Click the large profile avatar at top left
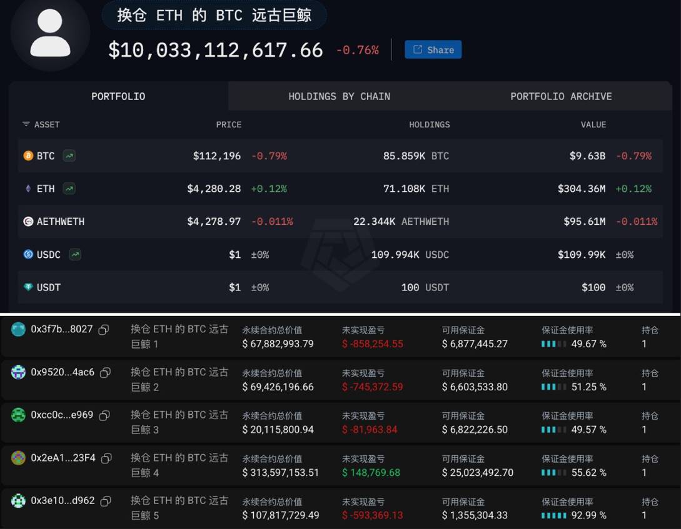The height and width of the screenshot is (529, 681). tap(51, 36)
